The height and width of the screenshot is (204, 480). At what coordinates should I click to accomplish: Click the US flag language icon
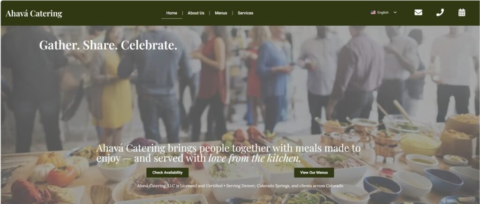tap(373, 13)
